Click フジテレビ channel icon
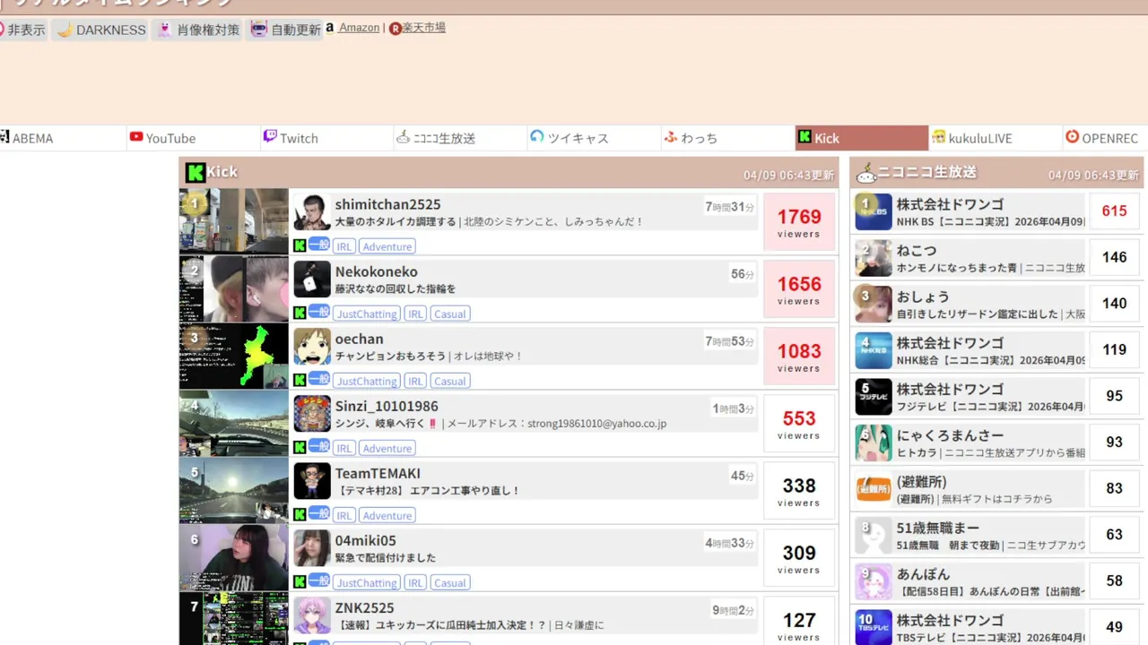The width and height of the screenshot is (1148, 645). pos(874,397)
